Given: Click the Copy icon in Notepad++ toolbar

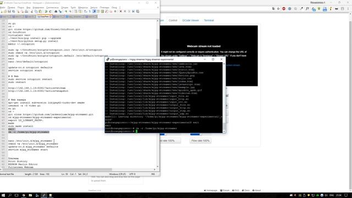Looking at the screenshot, I should (x=36, y=12).
